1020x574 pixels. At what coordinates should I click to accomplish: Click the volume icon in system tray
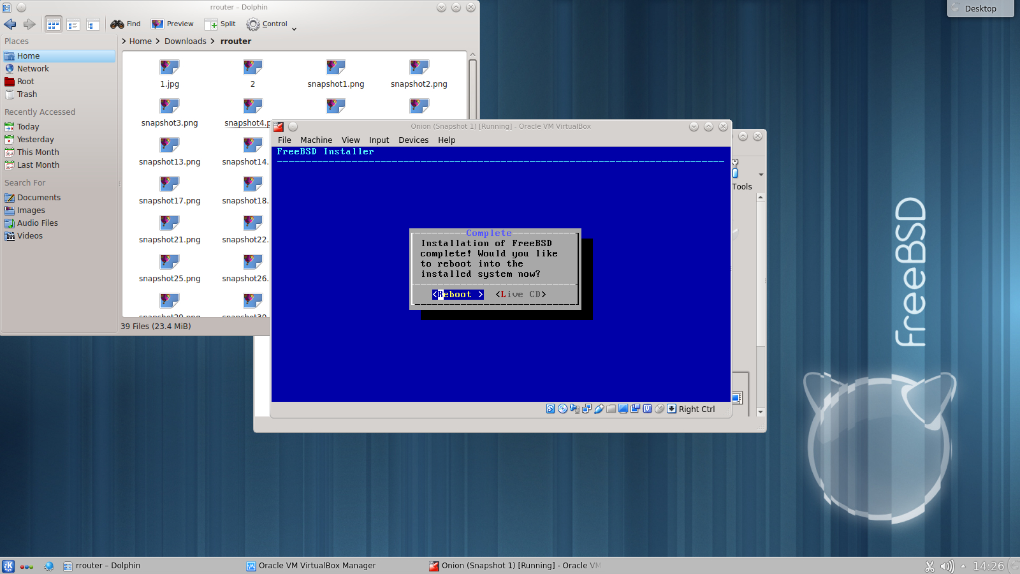pyautogui.click(x=947, y=566)
